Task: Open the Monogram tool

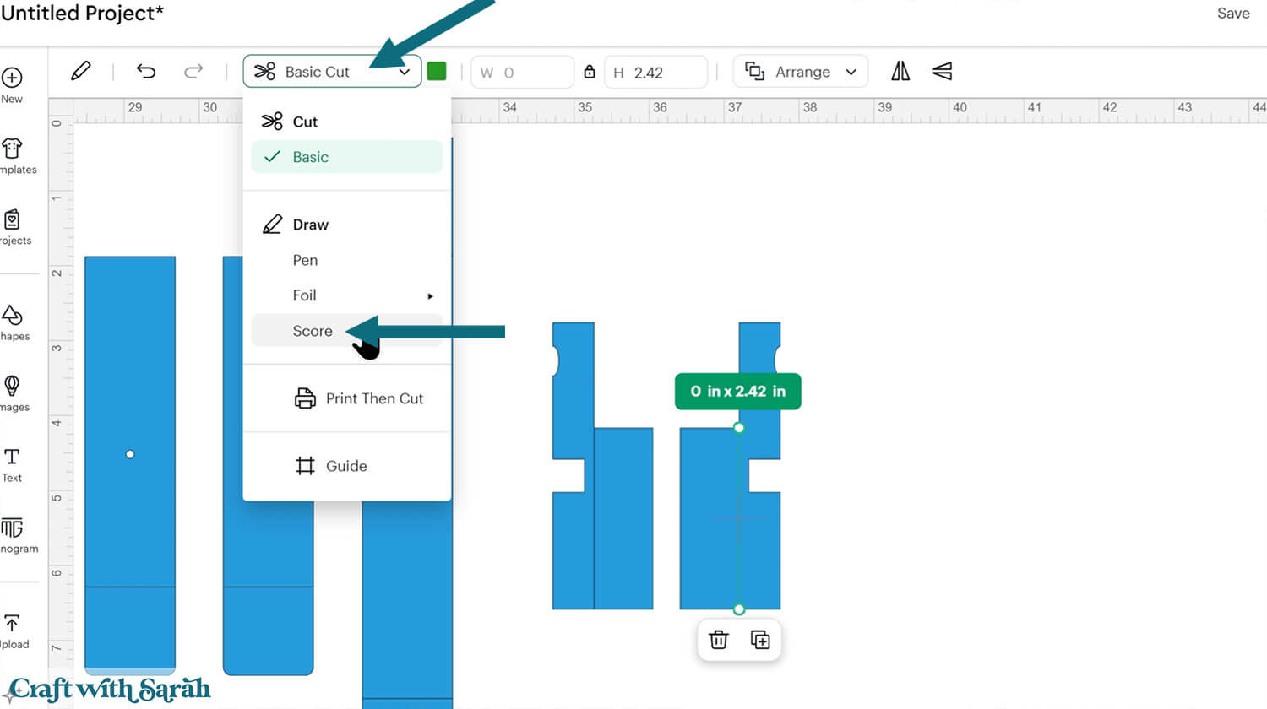Action: 12,528
